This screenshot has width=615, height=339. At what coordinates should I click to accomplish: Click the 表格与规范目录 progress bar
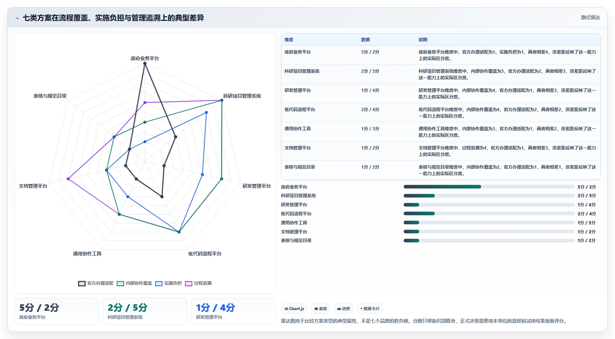tap(489, 241)
